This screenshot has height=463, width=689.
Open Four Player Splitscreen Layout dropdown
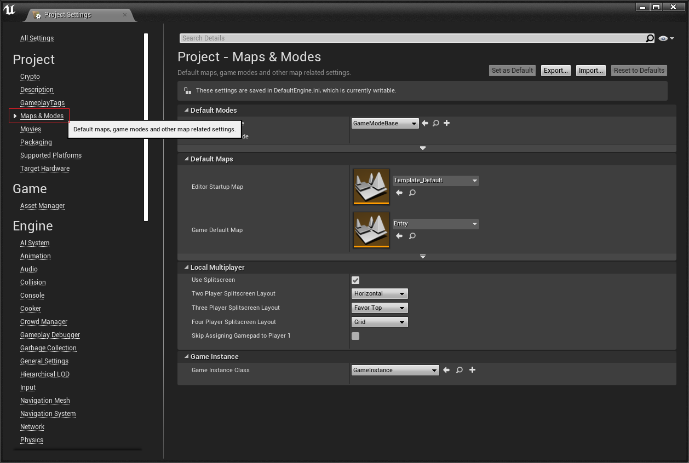[x=380, y=322]
